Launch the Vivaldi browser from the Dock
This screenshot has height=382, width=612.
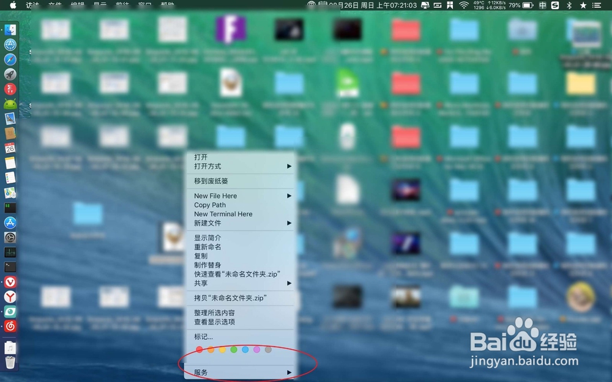click(10, 282)
